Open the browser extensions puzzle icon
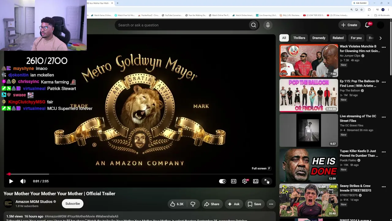Screen dimensions: 392x221 click(x=369, y=10)
